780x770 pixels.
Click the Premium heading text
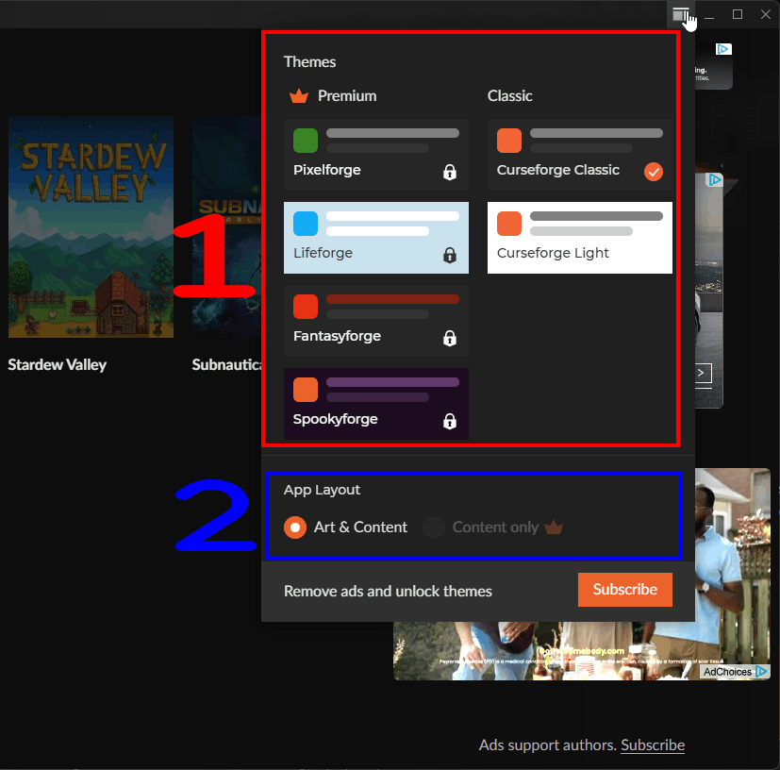pyautogui.click(x=347, y=95)
